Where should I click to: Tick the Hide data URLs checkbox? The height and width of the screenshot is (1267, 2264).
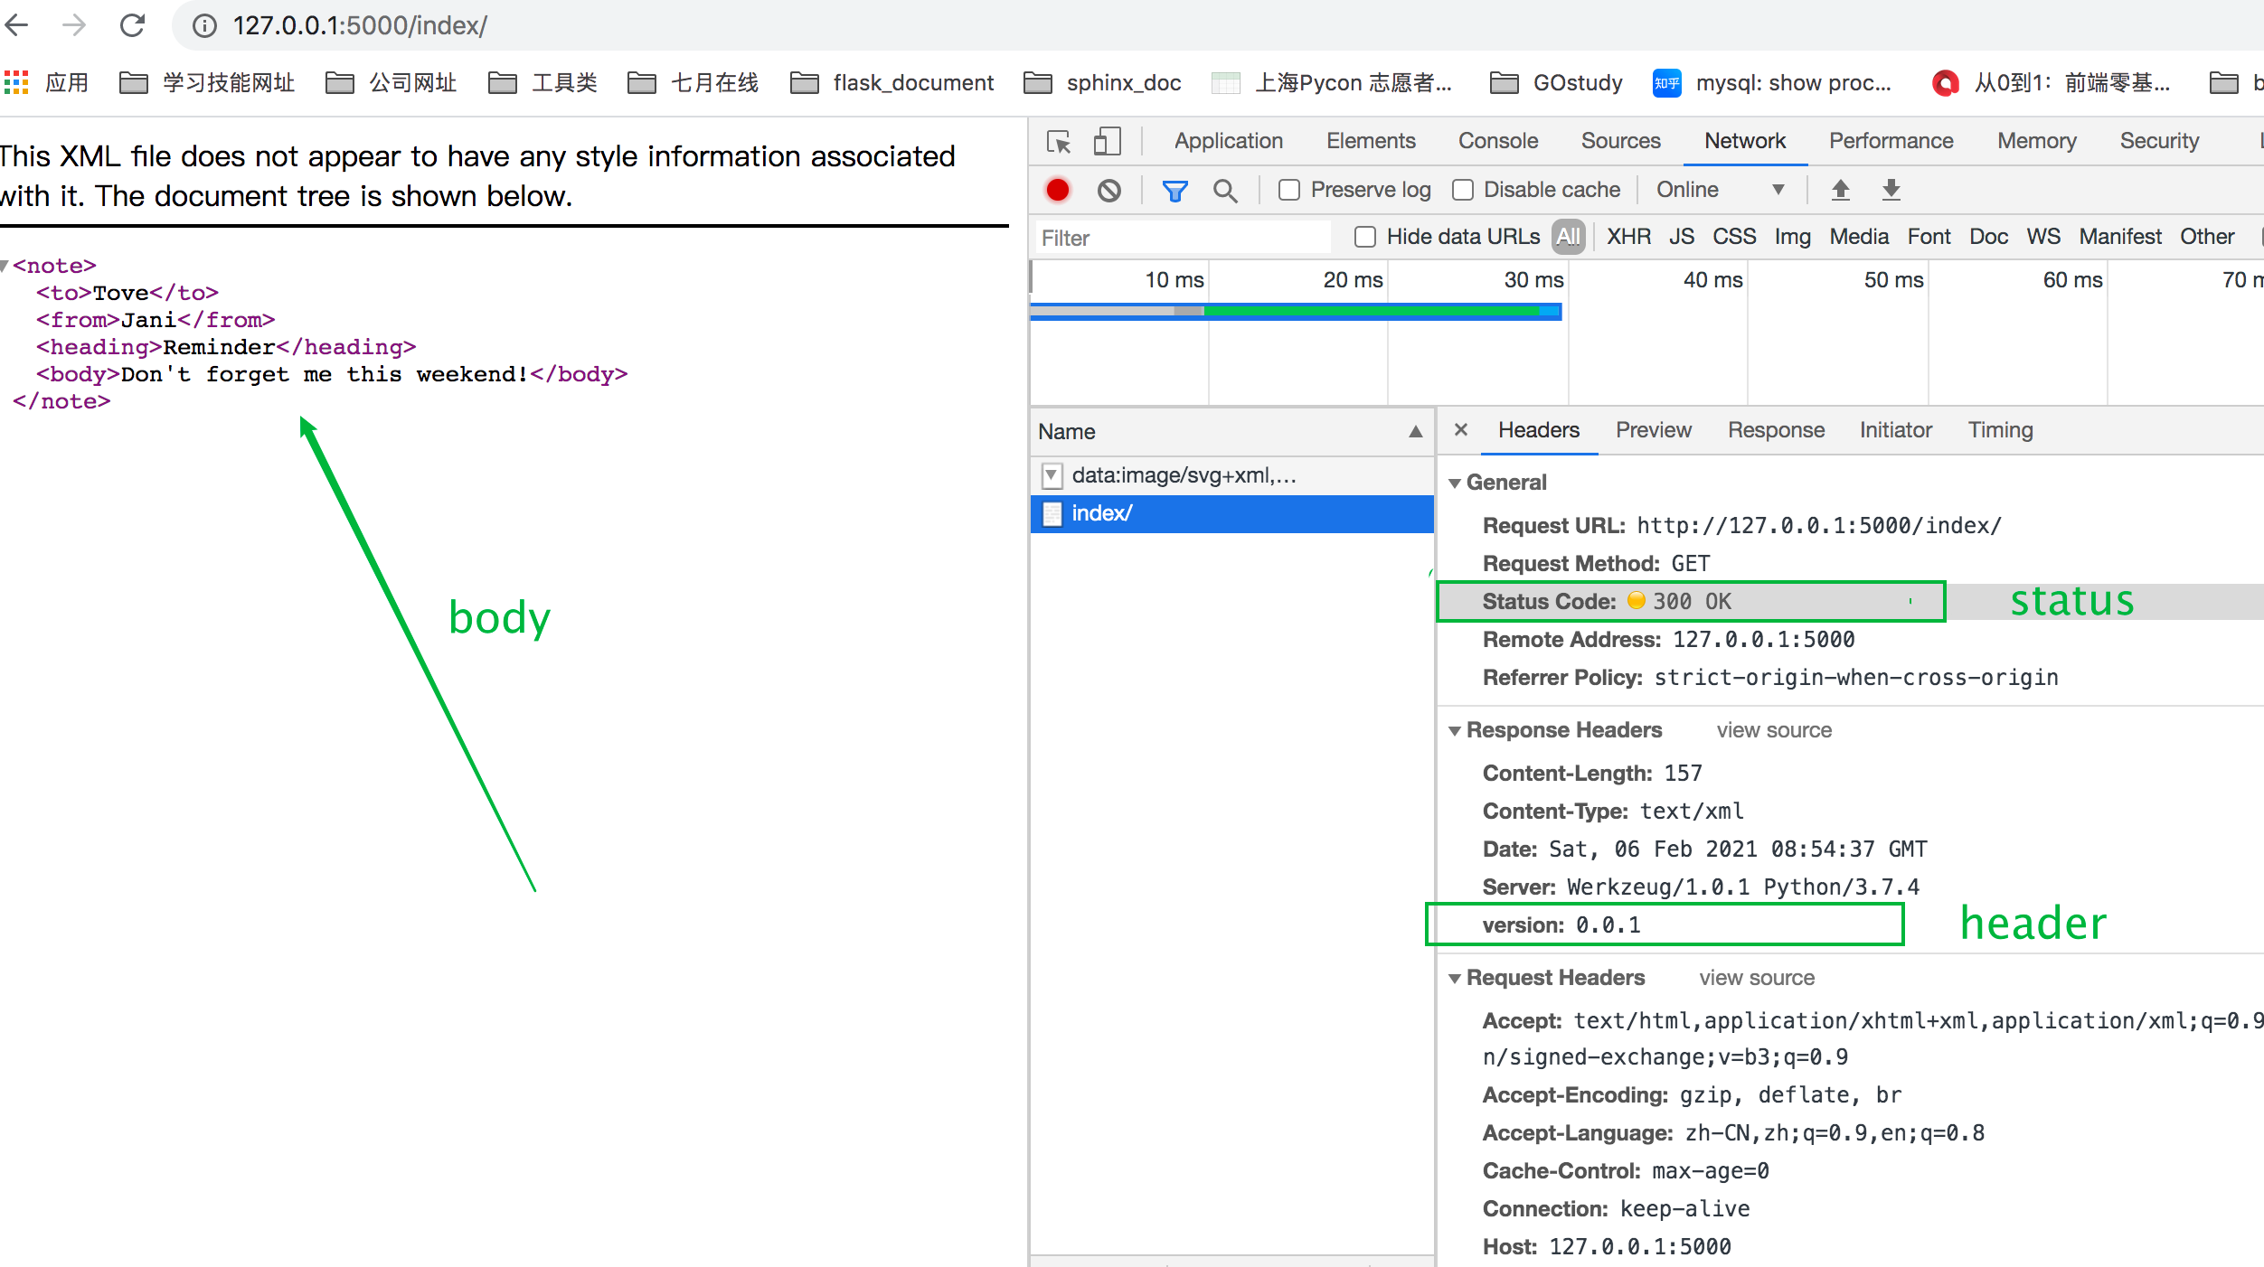pos(1364,237)
